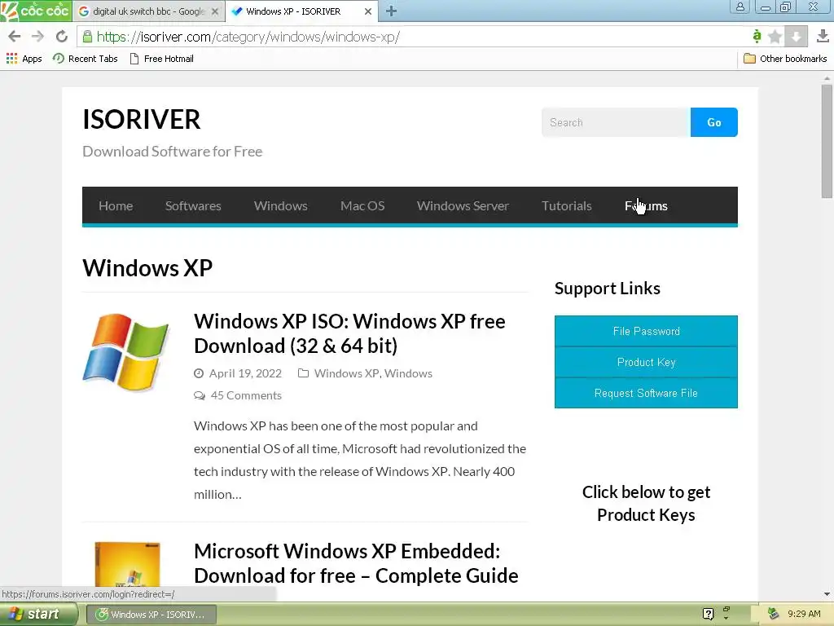The height and width of the screenshot is (626, 834).
Task: Click the Request Software File button
Action: pyautogui.click(x=646, y=393)
